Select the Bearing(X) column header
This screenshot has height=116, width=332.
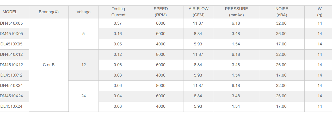point(49,12)
